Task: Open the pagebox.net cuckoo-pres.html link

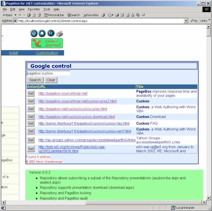Action: pyautogui.click(x=73, y=109)
